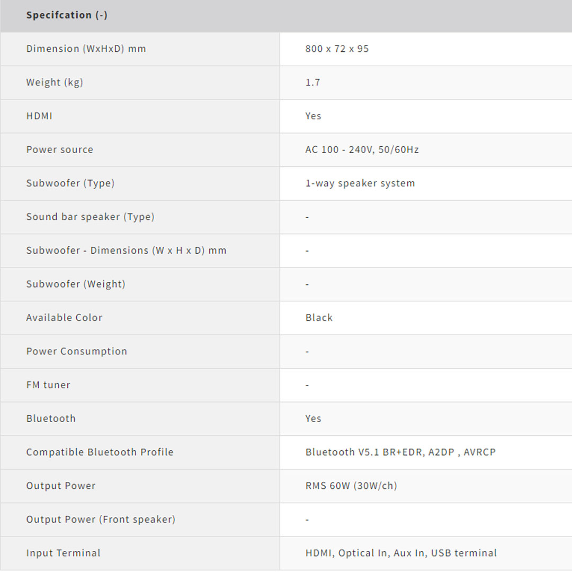
Task: Collapse the Specifcation (-) section header
Action: click(67, 15)
